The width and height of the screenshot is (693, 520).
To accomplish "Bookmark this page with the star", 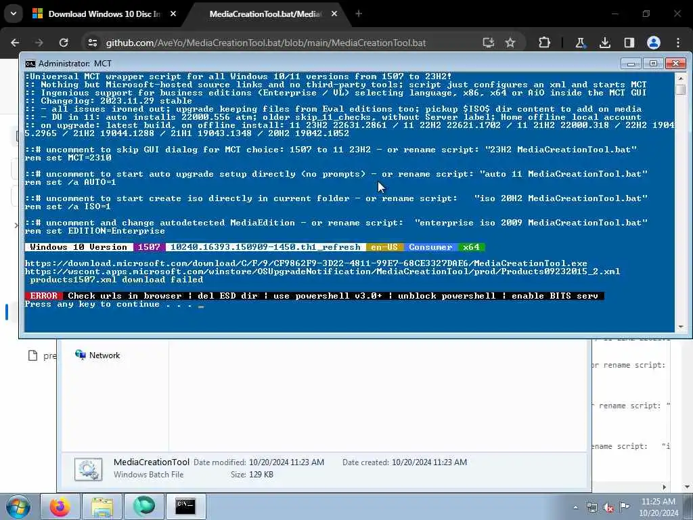I will tap(510, 43).
